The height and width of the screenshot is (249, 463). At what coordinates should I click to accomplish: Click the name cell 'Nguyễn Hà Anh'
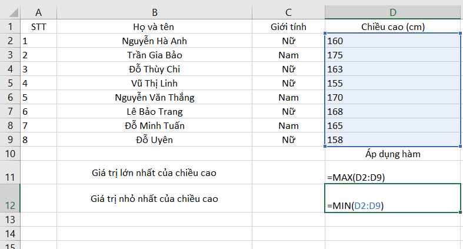pyautogui.click(x=154, y=41)
